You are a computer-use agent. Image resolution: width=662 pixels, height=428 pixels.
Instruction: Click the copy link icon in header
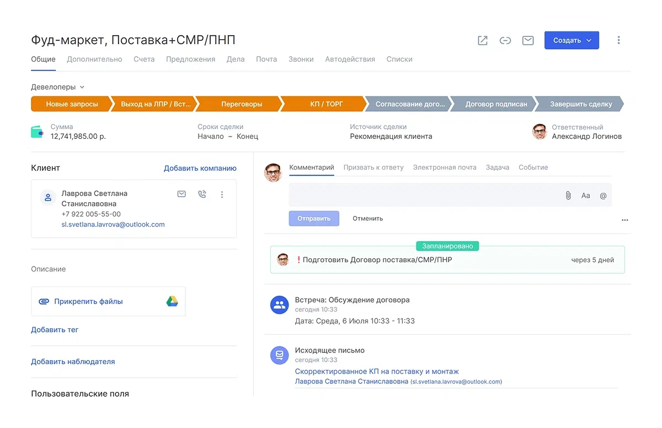point(505,40)
